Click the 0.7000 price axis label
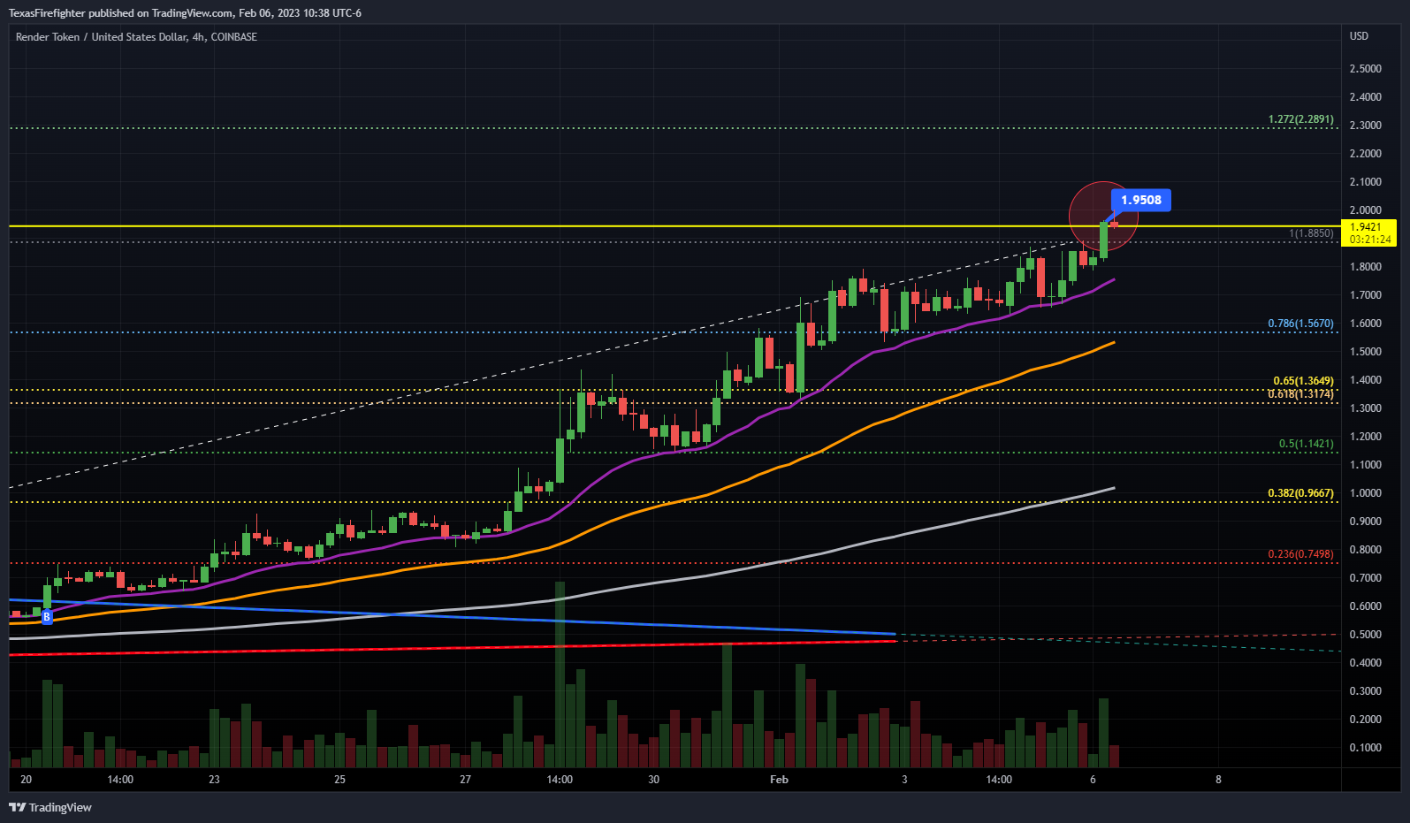The width and height of the screenshot is (1410, 823). tap(1366, 578)
